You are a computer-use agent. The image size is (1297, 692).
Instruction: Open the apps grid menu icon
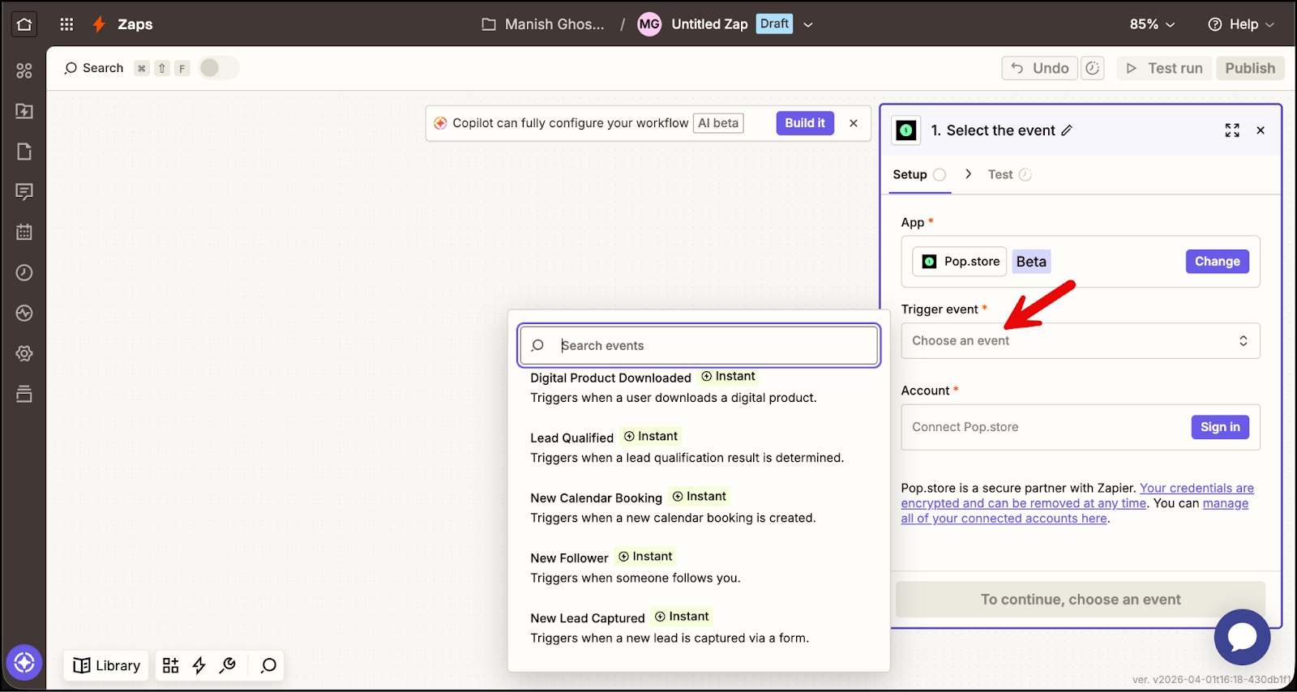pos(66,24)
